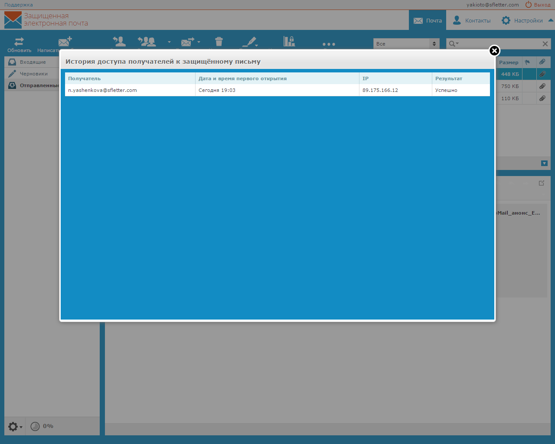The height and width of the screenshot is (444, 555).
Task: Click the Forward message envelope icon
Action: [x=188, y=42]
